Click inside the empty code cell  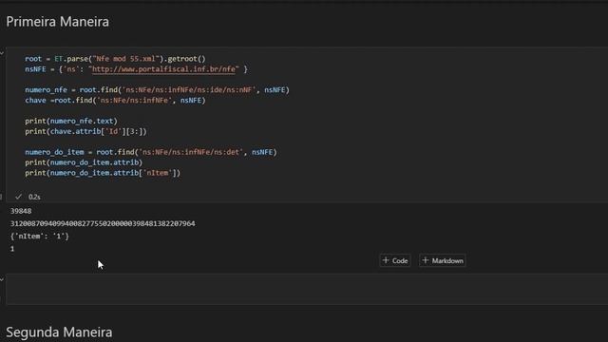pyautogui.click(x=306, y=289)
